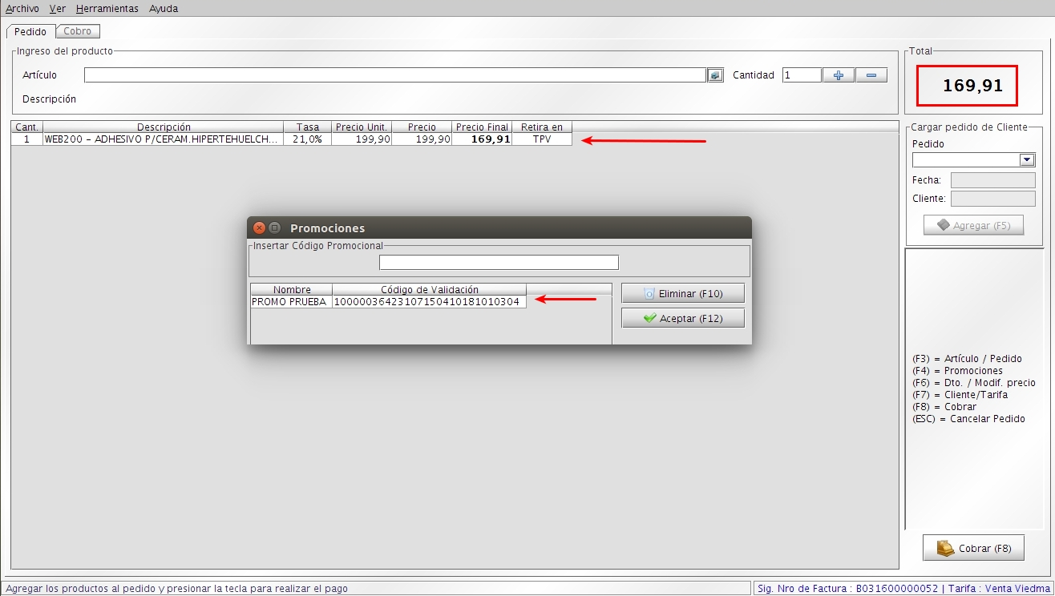Maximize the Promociones dialog window
The width and height of the screenshot is (1055, 596).
274,228
